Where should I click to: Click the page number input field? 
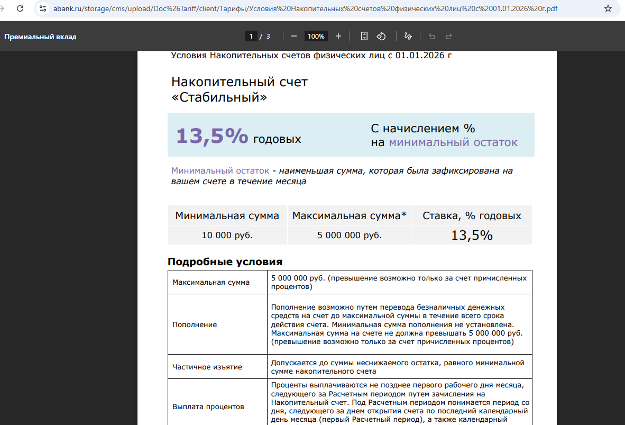[251, 36]
